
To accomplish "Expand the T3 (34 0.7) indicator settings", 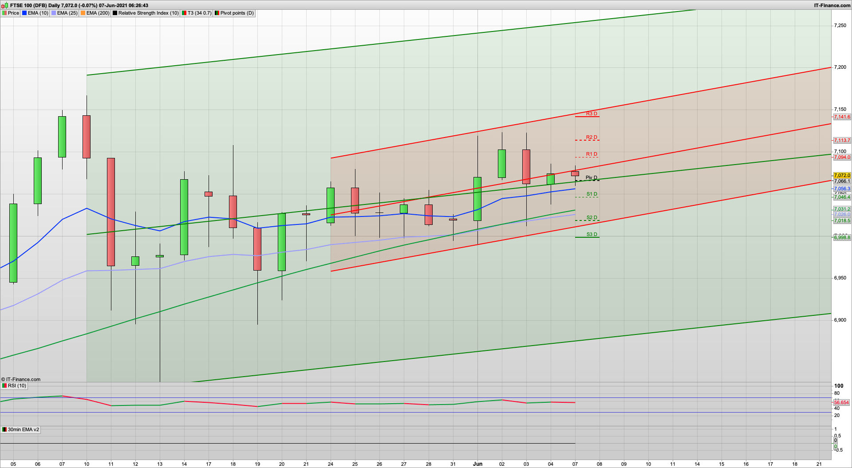I will click(199, 13).
